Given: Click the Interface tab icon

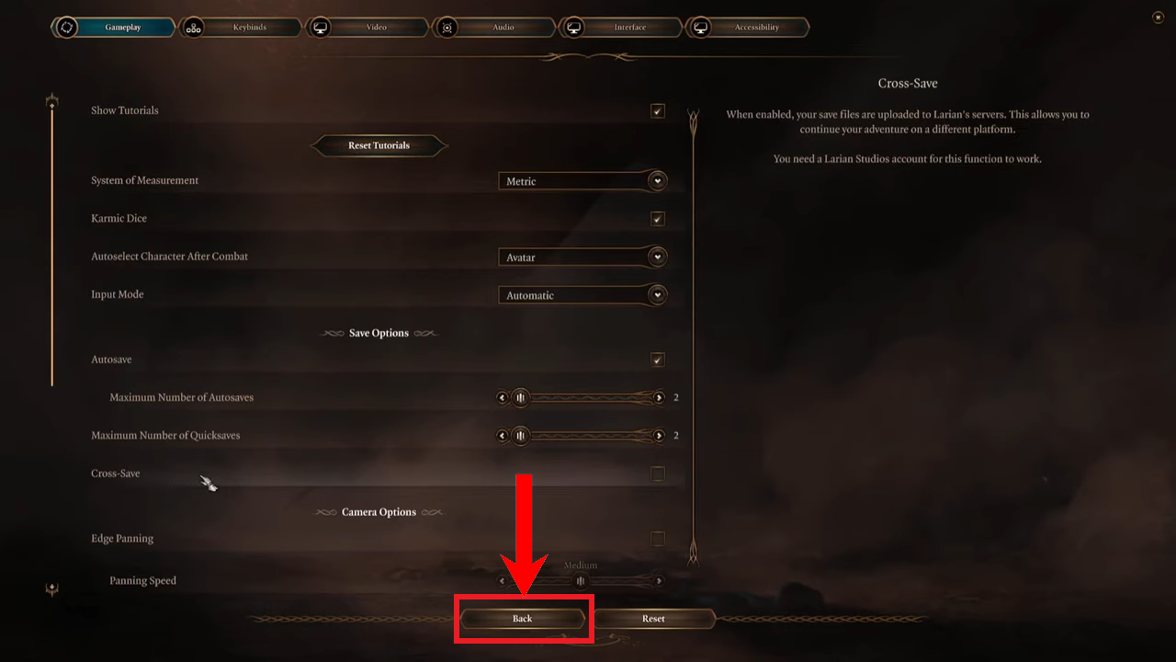Looking at the screenshot, I should pyautogui.click(x=574, y=28).
